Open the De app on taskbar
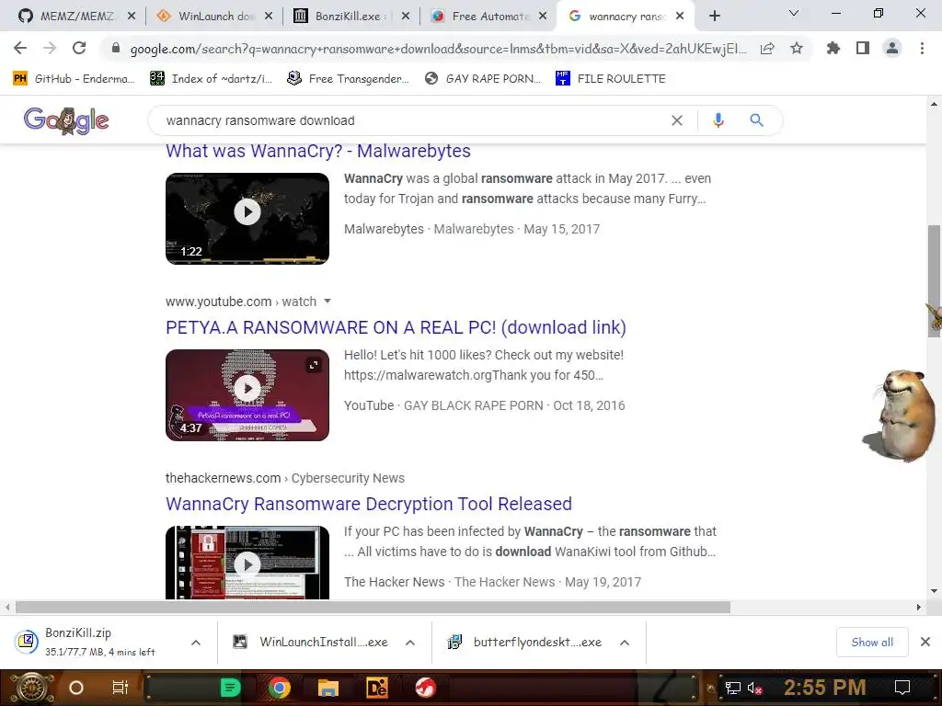 (x=377, y=688)
